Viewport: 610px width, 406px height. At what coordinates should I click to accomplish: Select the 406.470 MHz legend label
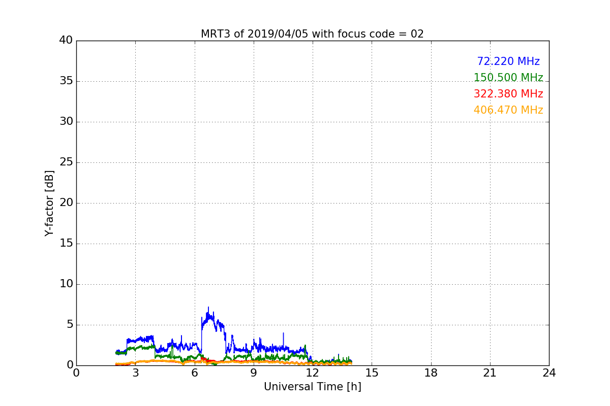[x=508, y=110]
